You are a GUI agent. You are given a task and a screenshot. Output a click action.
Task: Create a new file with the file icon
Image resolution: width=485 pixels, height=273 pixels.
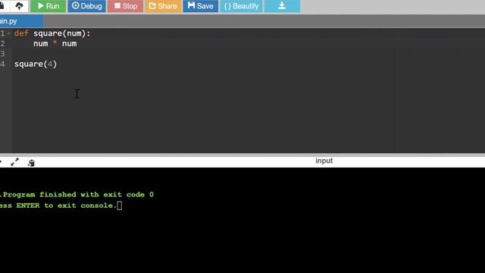click(2, 6)
